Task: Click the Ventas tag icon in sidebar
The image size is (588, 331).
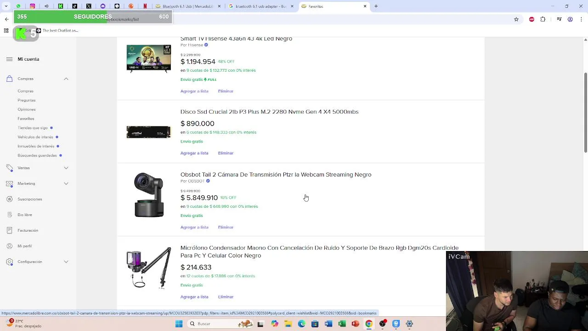Action: pos(9,168)
